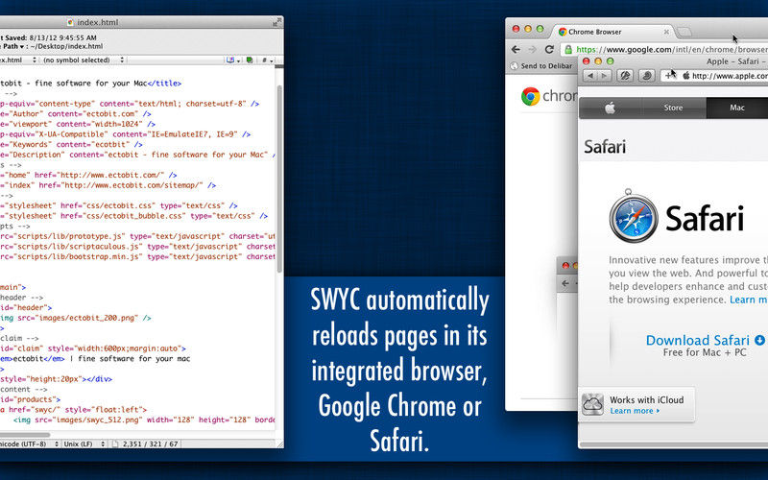The height and width of the screenshot is (480, 768).
Task: Click the code line with scripts/lib/prototype.js
Action: pos(137,236)
